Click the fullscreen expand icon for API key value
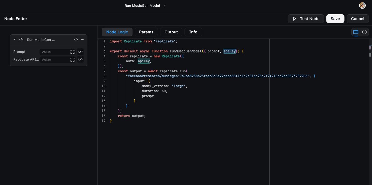This screenshot has height=185, width=372. [72, 59]
